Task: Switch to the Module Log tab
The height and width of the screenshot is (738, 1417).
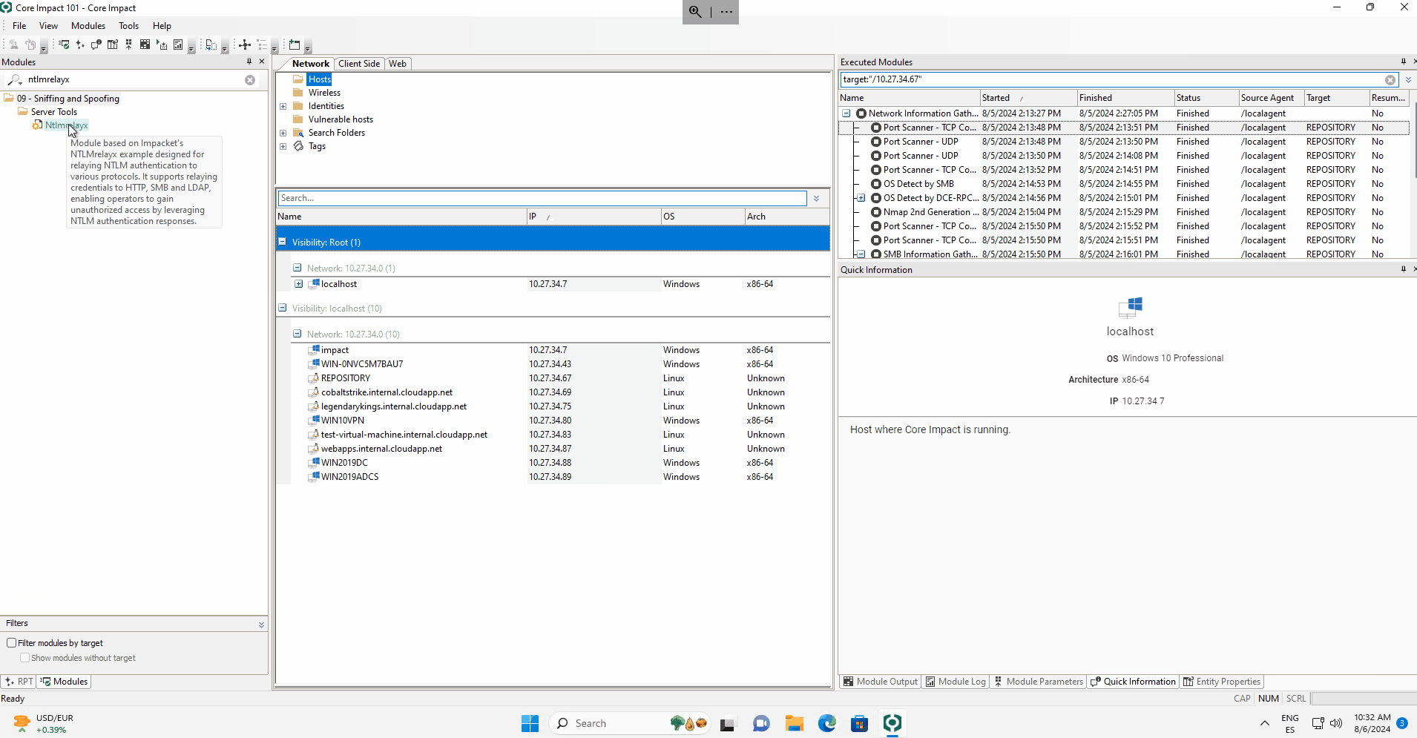Action: (x=956, y=682)
